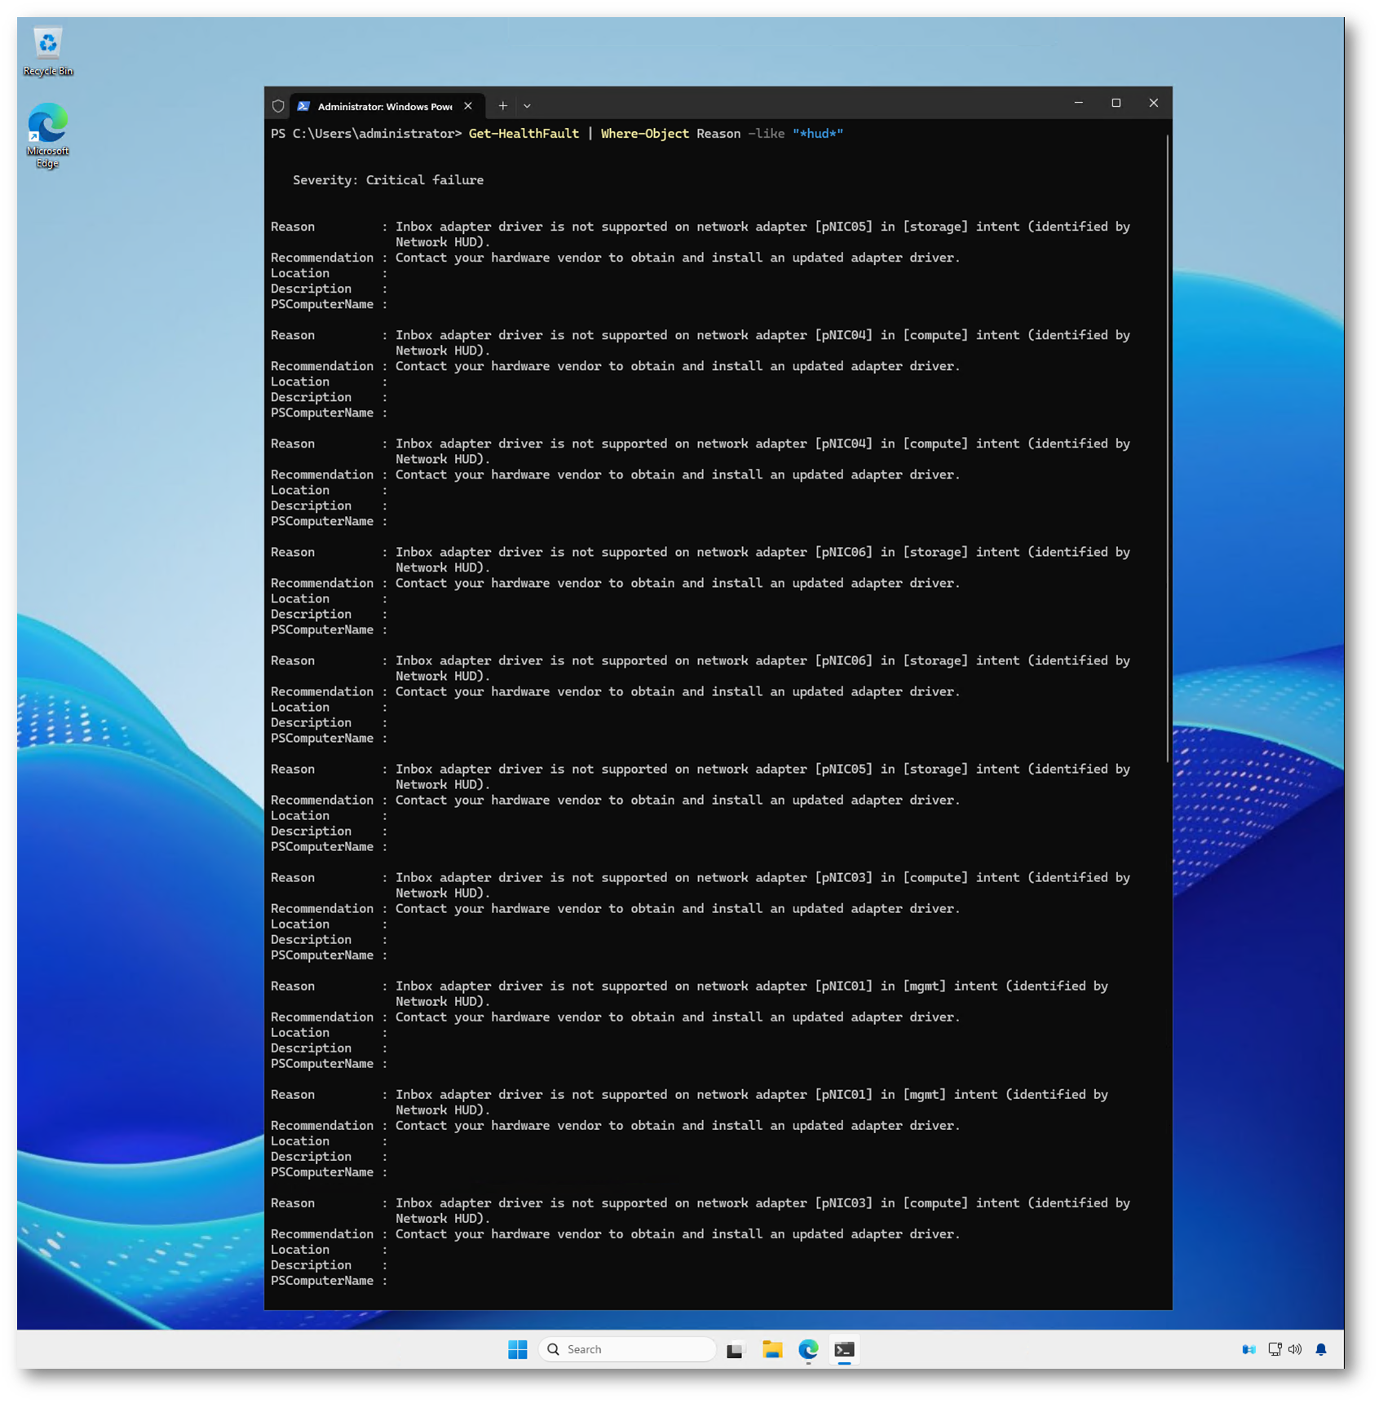Open Task View from the taskbar
This screenshot has width=1379, height=1403.
[x=736, y=1349]
